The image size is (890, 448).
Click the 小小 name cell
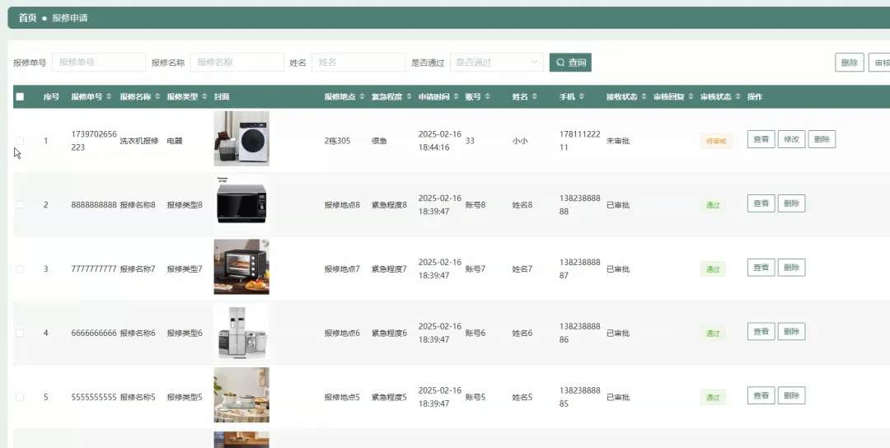pyautogui.click(x=520, y=141)
